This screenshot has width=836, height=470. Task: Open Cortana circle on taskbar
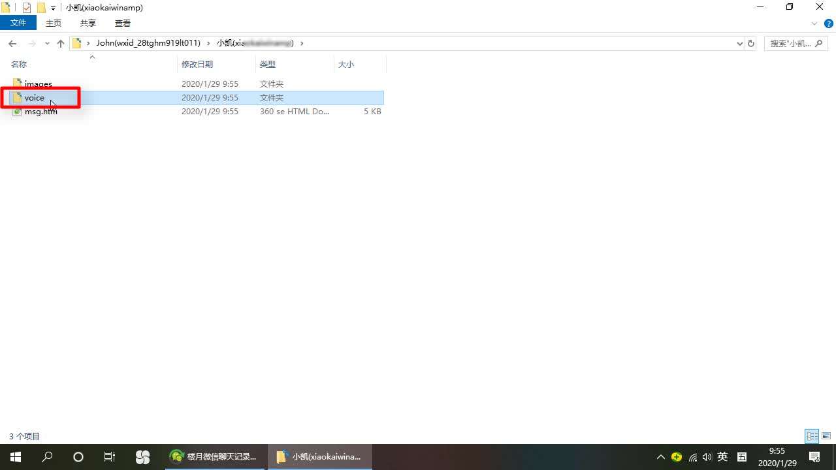(78, 457)
